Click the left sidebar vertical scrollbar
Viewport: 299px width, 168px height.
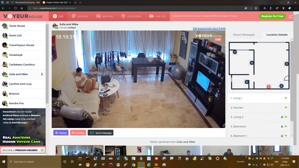coord(47,60)
